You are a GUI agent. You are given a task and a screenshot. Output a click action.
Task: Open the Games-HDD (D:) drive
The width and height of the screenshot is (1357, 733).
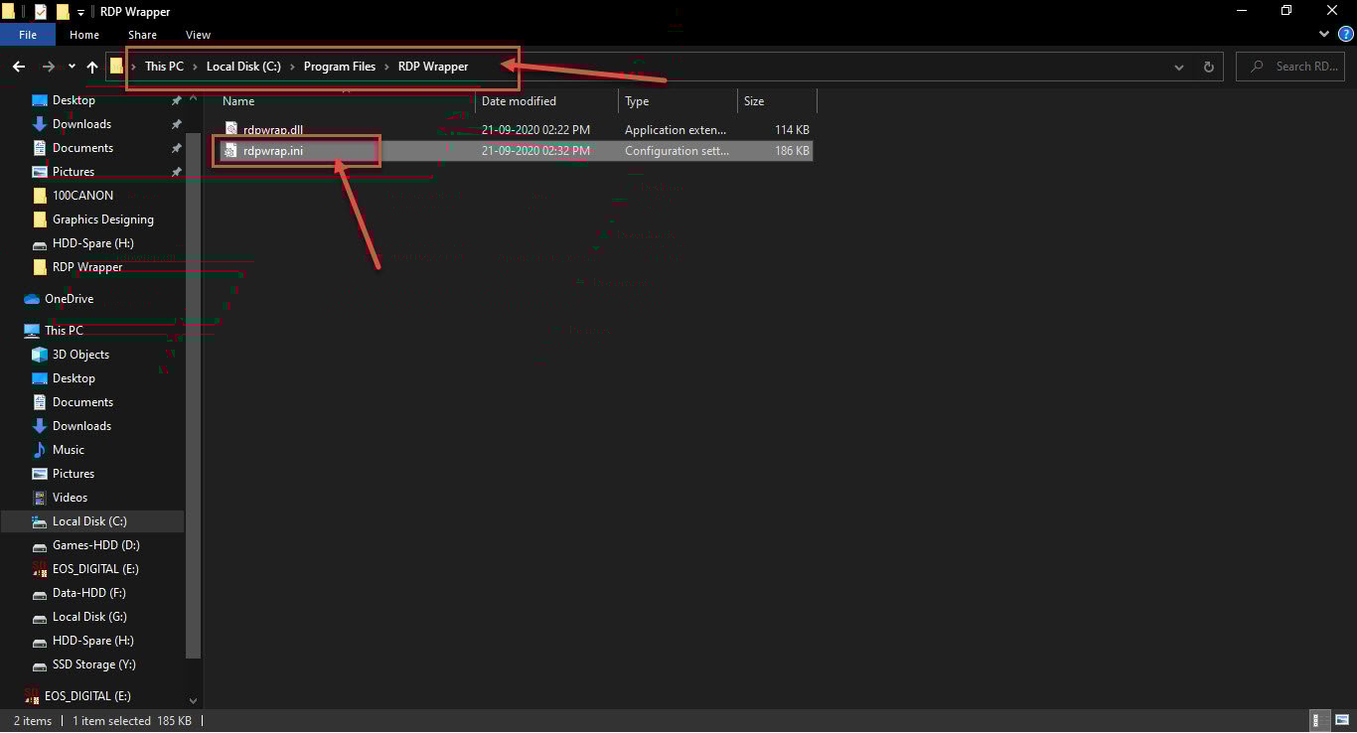tap(94, 545)
